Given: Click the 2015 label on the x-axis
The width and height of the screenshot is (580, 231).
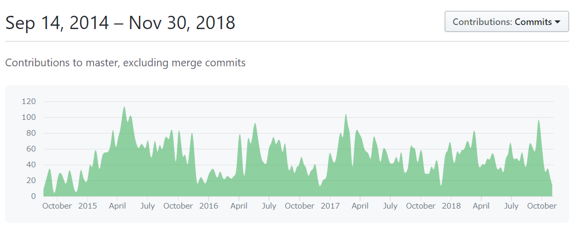Looking at the screenshot, I should click(87, 206).
